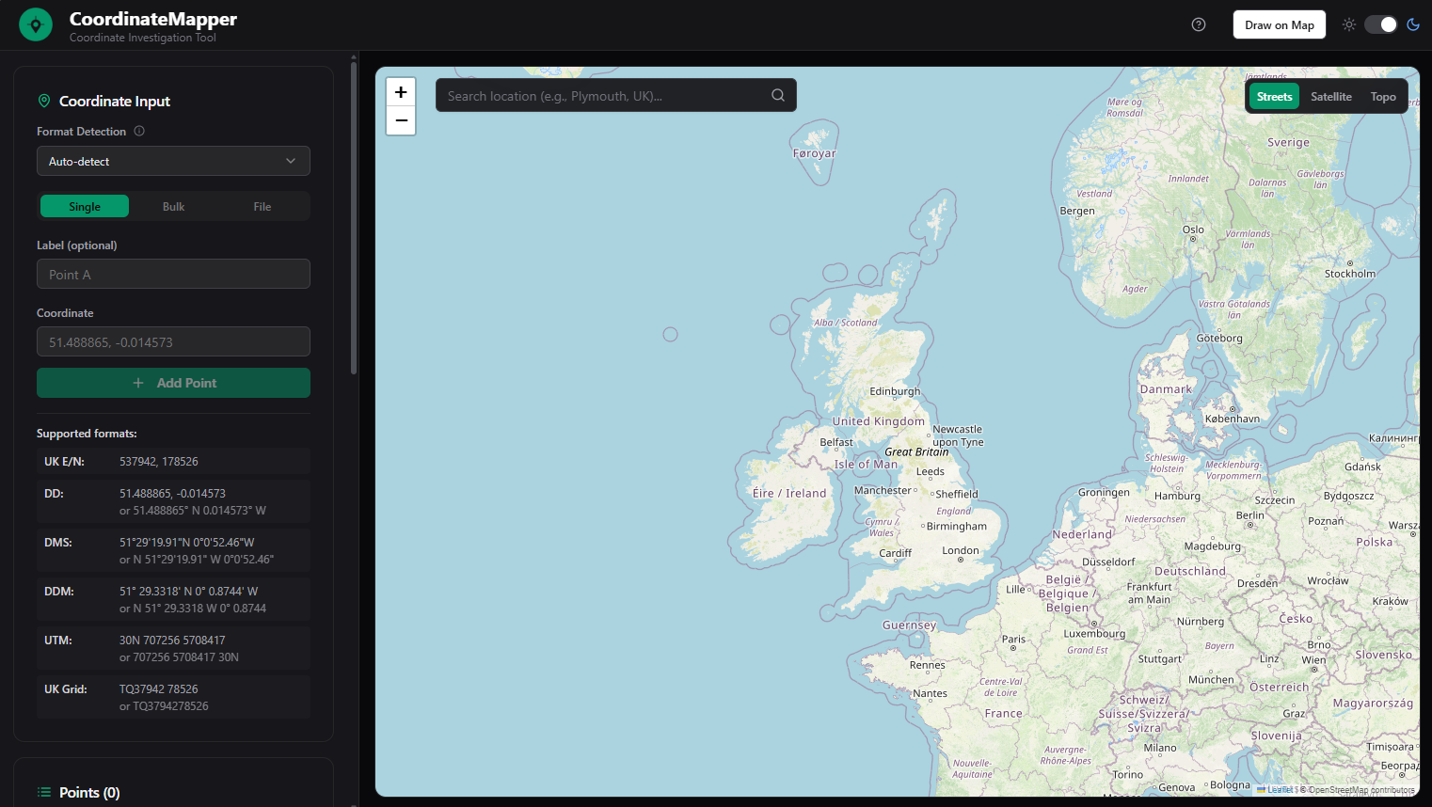This screenshot has width=1432, height=807.
Task: Switch input mode to File
Action: tap(262, 206)
